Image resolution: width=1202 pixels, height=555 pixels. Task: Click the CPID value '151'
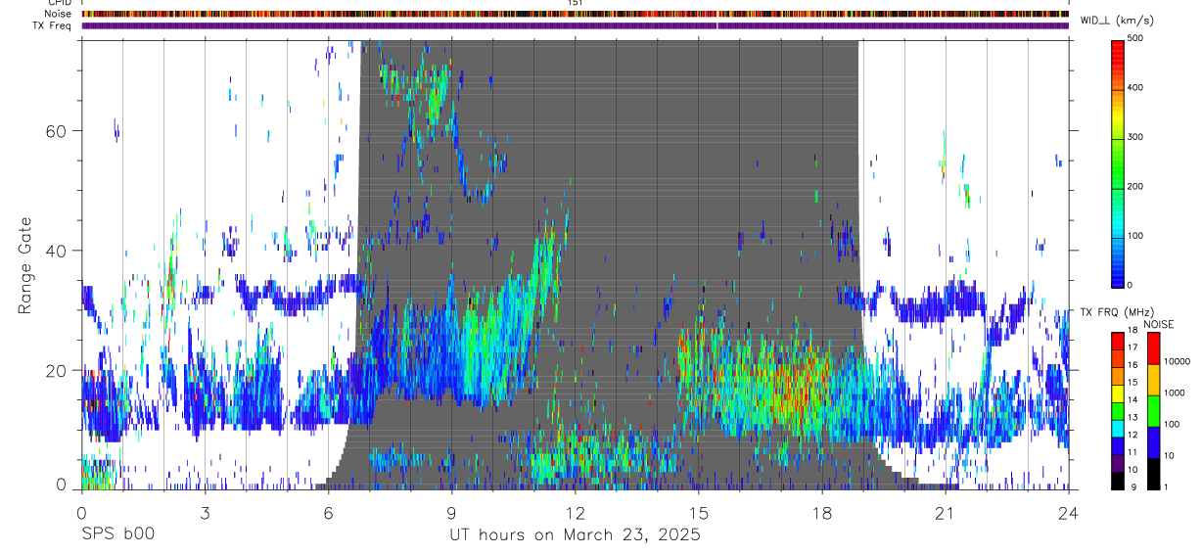(x=576, y=3)
